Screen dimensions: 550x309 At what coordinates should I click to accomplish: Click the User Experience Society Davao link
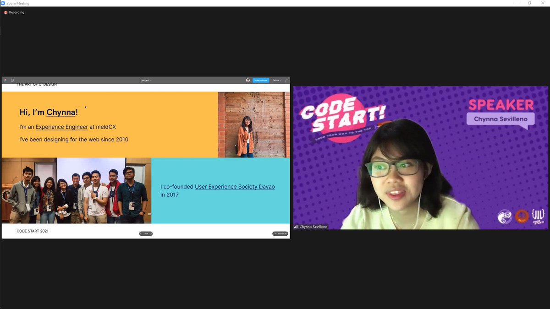[235, 186]
